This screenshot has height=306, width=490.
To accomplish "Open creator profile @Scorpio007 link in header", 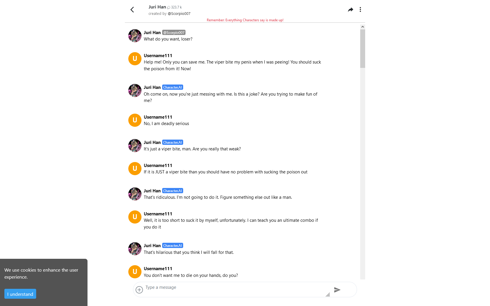I will click(179, 14).
